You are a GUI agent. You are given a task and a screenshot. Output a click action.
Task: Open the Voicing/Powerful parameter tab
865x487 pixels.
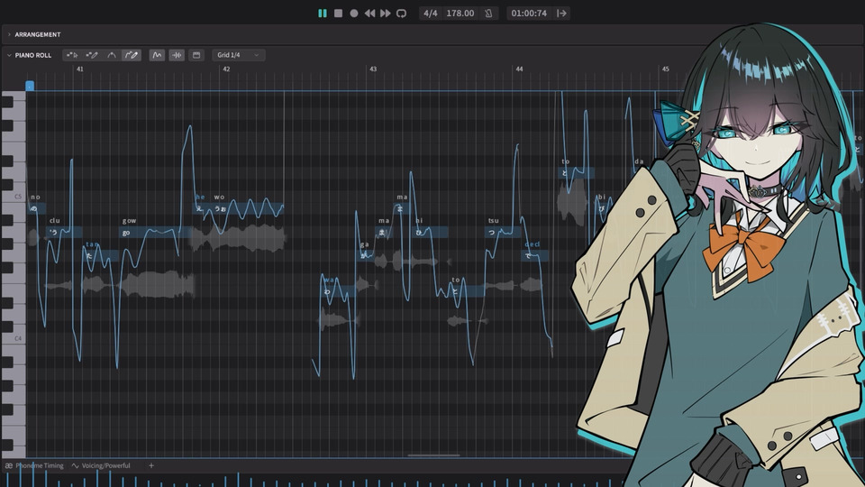pyautogui.click(x=101, y=465)
